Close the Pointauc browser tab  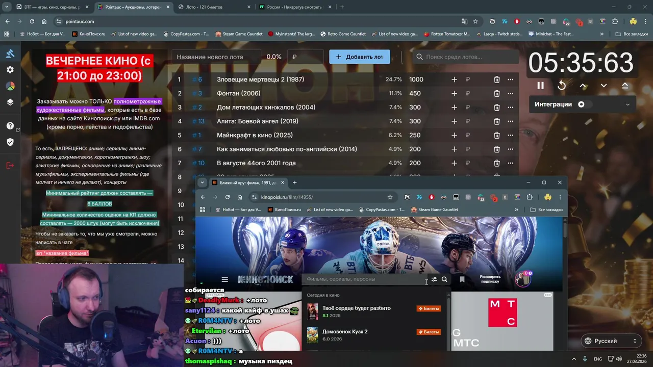[x=168, y=7]
